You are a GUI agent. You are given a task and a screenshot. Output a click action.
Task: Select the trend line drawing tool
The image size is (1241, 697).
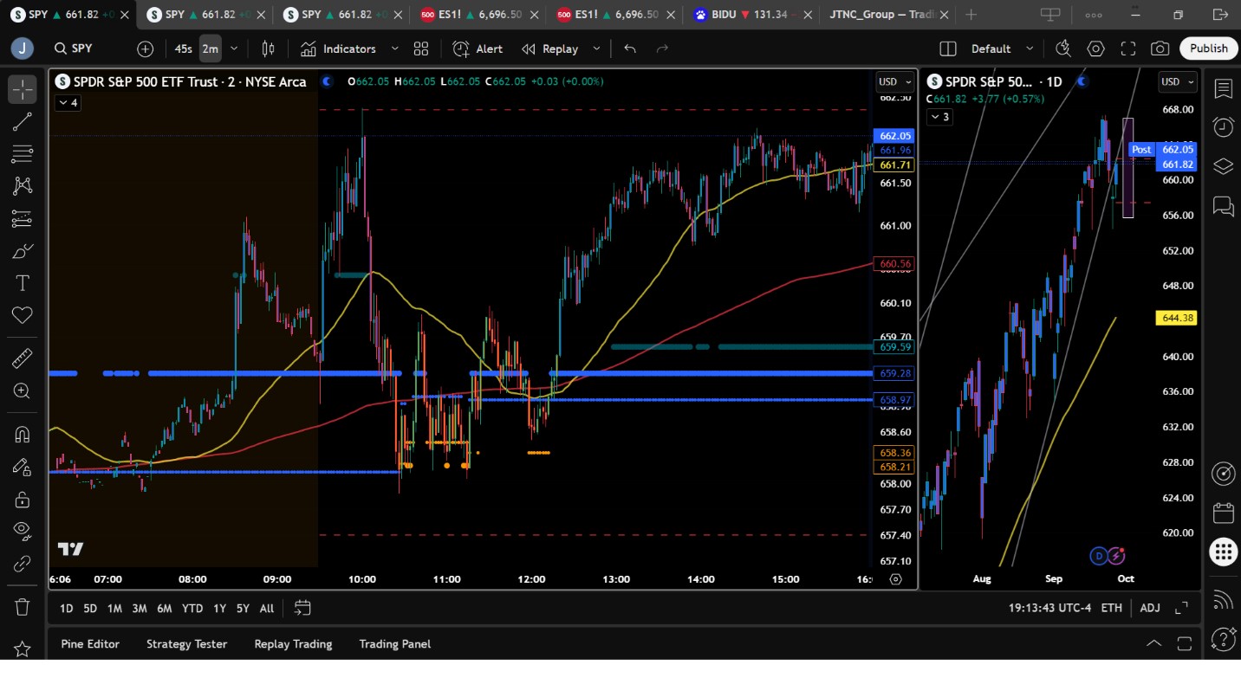pos(23,122)
